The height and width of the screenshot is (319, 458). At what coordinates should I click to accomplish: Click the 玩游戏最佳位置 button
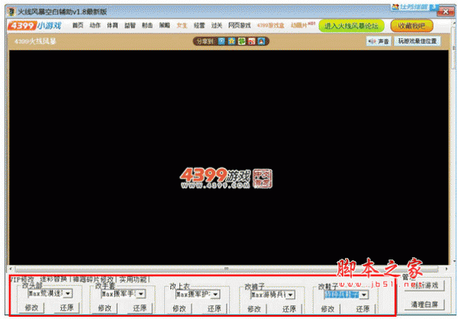(x=417, y=41)
